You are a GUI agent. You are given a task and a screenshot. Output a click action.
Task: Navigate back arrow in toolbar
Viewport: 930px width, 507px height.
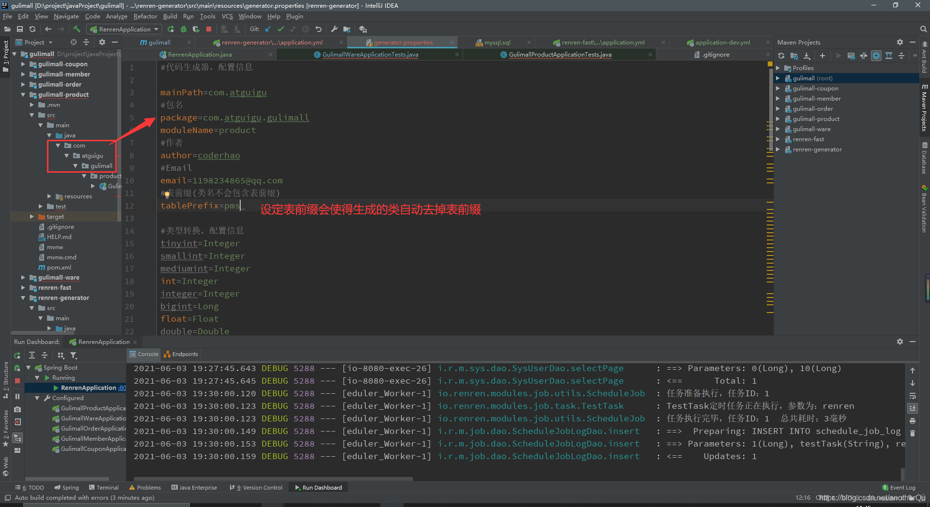[x=48, y=29]
